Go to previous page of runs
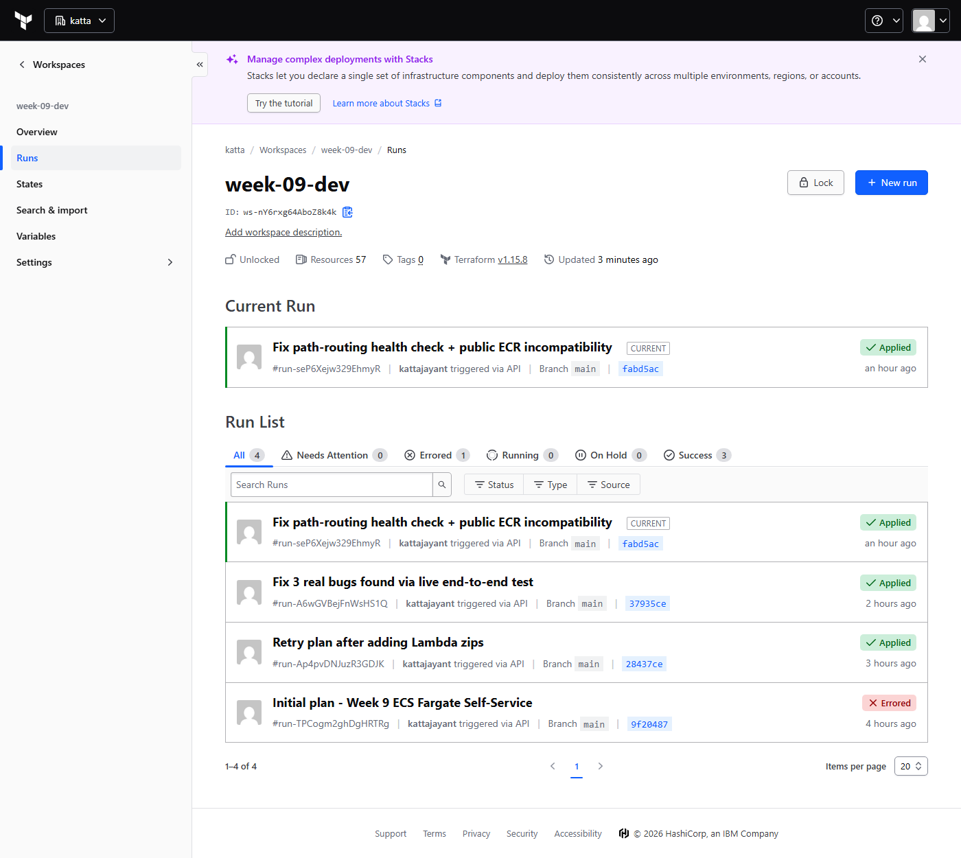The width and height of the screenshot is (961, 858). [x=553, y=766]
